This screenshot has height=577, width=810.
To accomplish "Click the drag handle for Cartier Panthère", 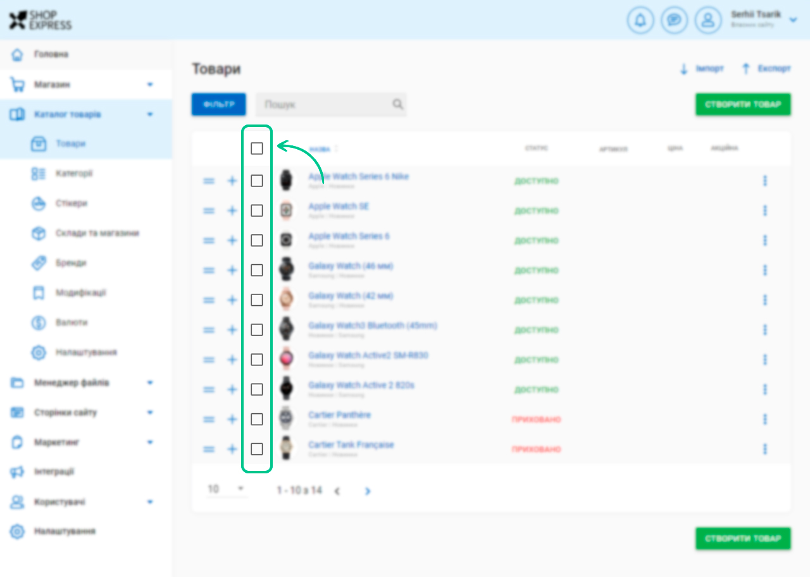I will pos(209,420).
